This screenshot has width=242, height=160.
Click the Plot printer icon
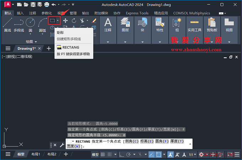(47, 5)
